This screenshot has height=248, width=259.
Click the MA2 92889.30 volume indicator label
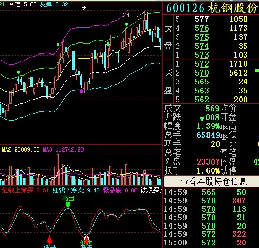pyautogui.click(x=20, y=149)
